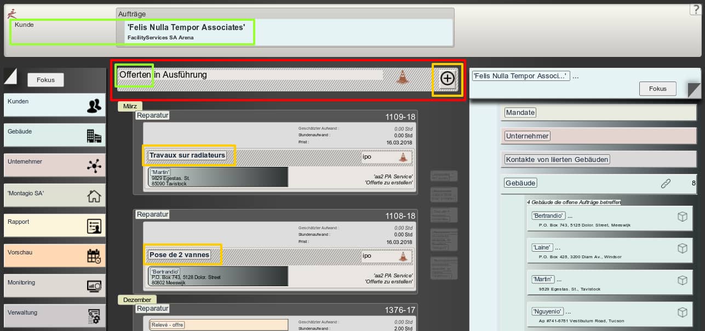Select Unternehmer in the left sidebar
The height and width of the screenshot is (331, 705).
(x=54, y=165)
